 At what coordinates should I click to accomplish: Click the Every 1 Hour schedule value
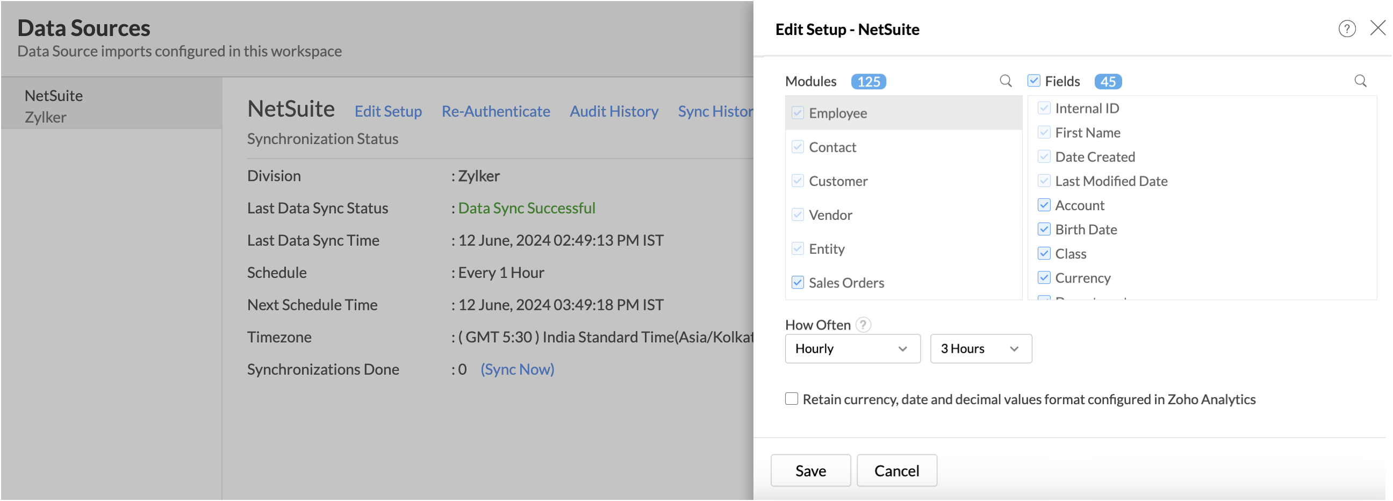(501, 273)
